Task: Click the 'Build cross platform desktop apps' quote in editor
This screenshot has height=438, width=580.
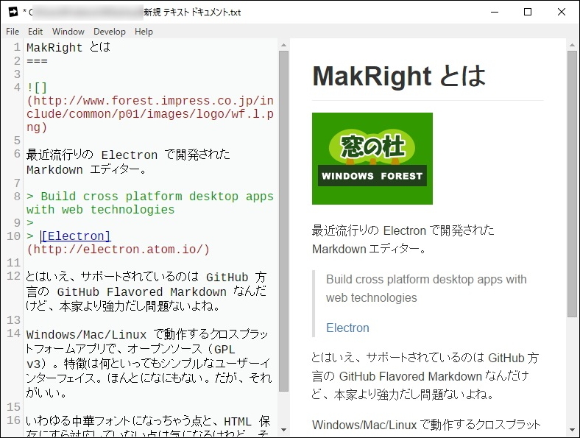Action: [150, 202]
